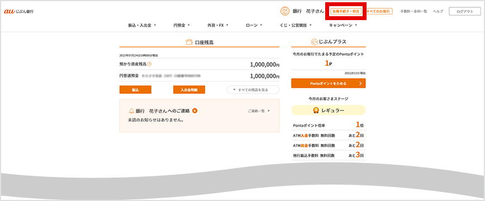Screen dimensions: 485x201
Task: Open the ヘルプ link
Action: (438, 11)
